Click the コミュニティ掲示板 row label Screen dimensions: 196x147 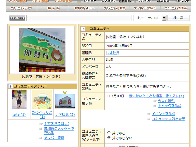pyautogui.click(x=92, y=101)
